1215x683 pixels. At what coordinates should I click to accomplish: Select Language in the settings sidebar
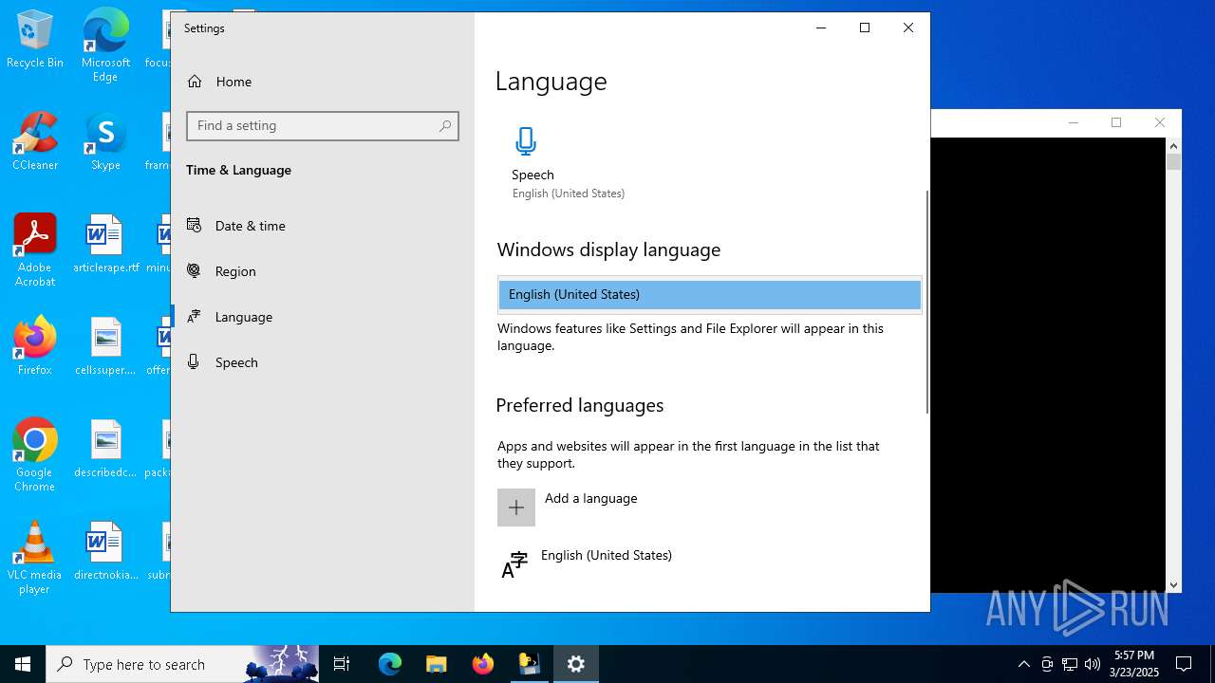pos(323,317)
